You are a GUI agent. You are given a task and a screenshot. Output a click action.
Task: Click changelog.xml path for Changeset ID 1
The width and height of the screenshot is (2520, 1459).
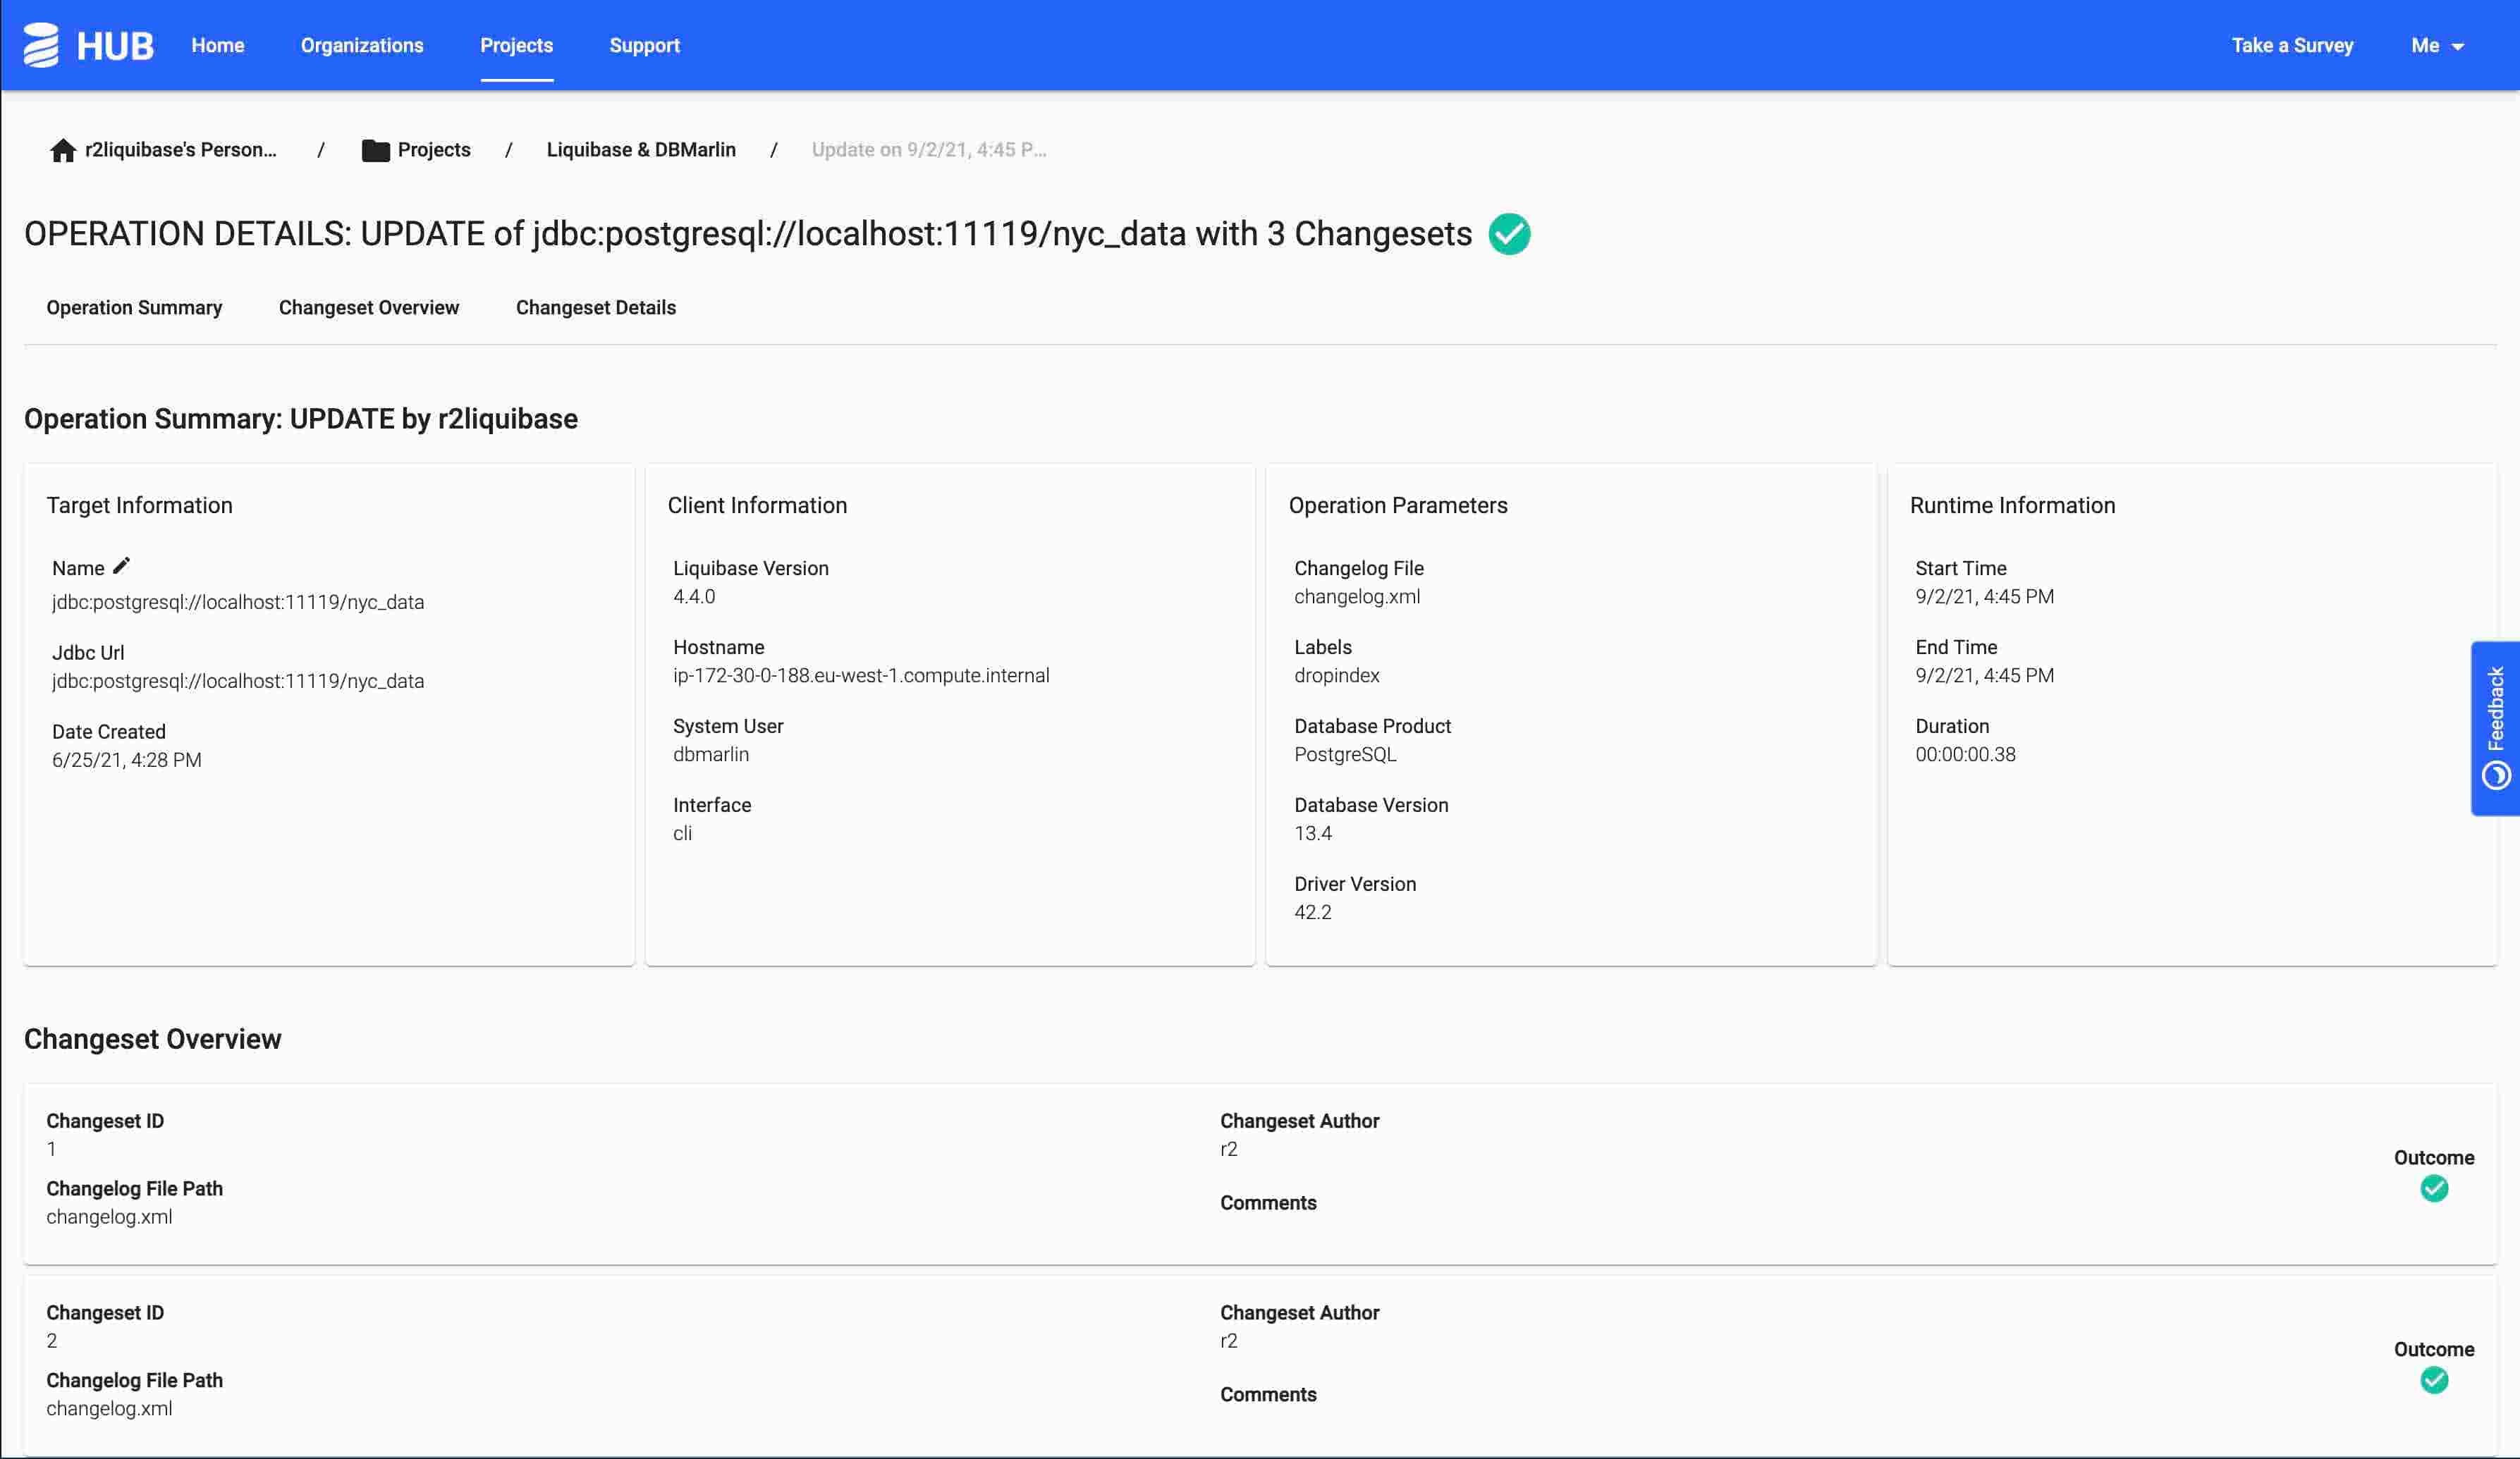point(109,1217)
